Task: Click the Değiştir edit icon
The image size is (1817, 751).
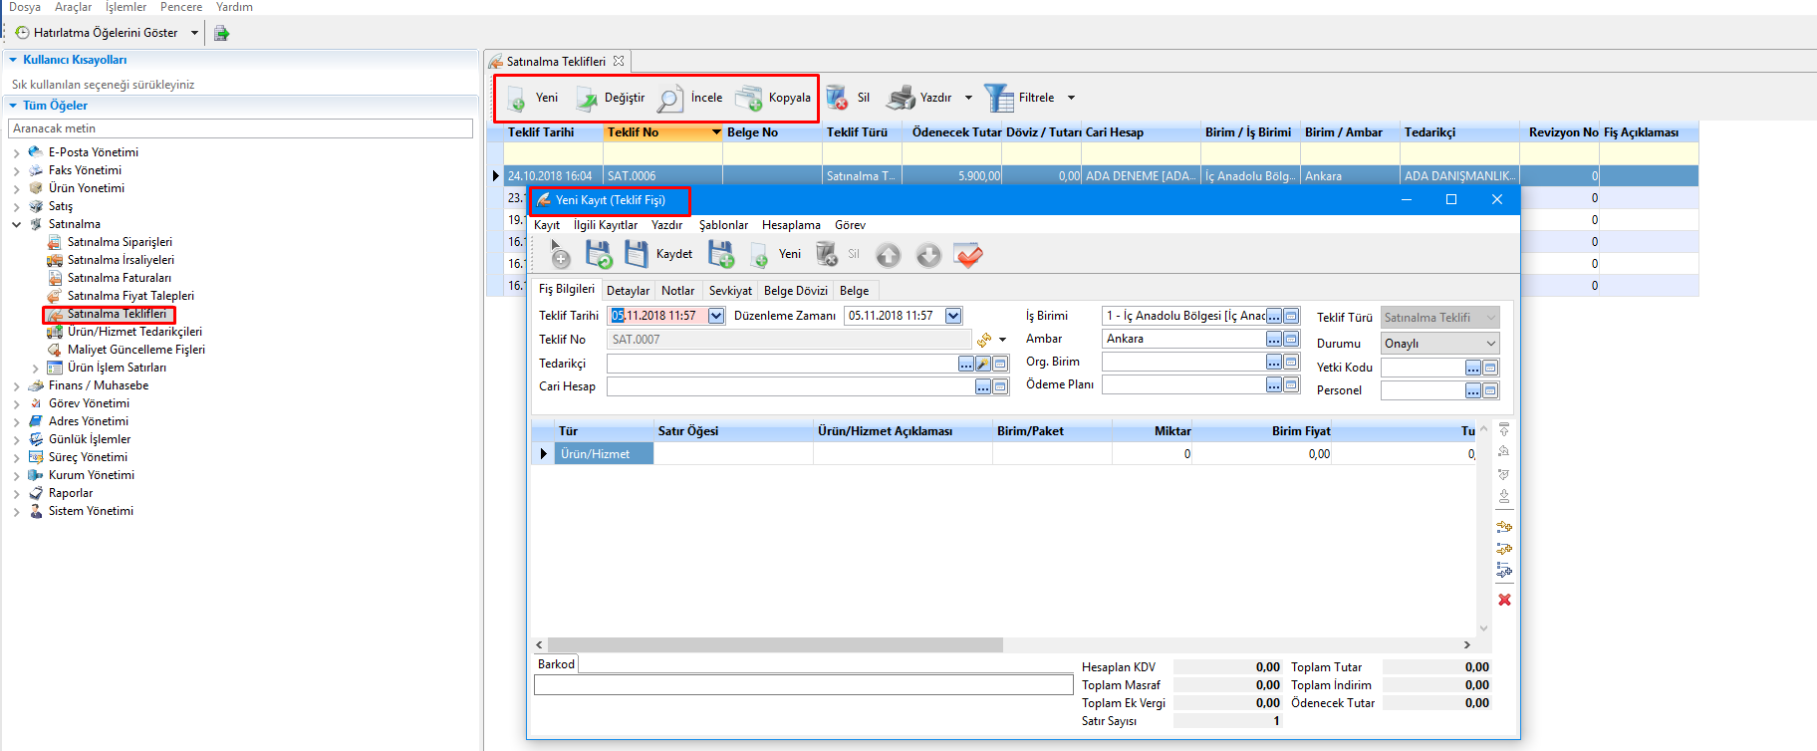Action: (x=588, y=98)
